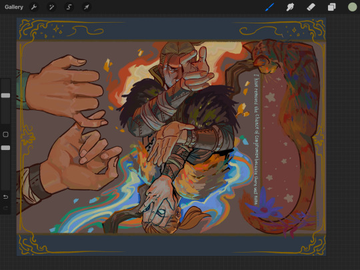This screenshot has width=360, height=270.
Task: Open the Layers panel
Action: coord(332,7)
